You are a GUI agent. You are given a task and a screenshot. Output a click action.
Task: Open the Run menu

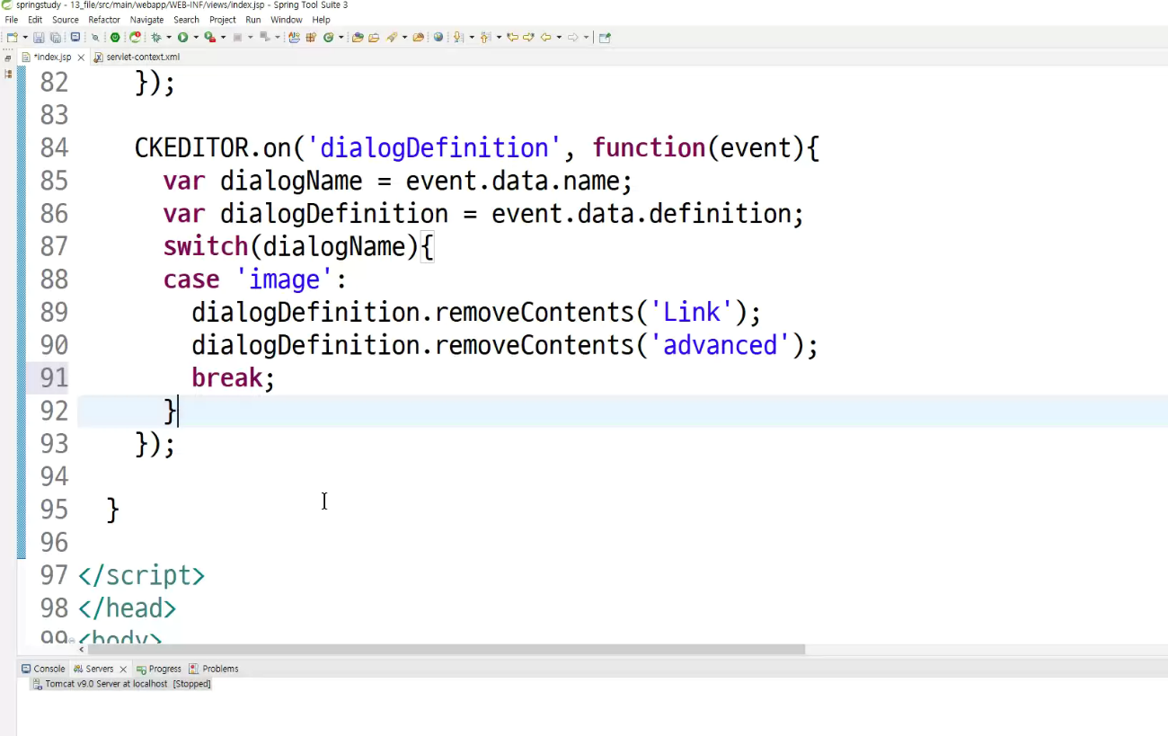pos(253,20)
